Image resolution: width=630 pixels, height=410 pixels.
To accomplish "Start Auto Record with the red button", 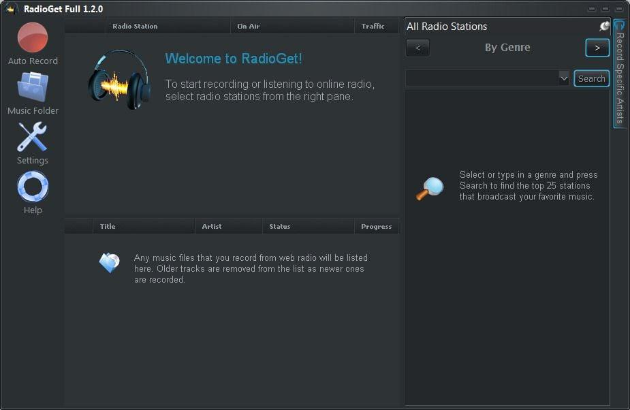I will (33, 37).
